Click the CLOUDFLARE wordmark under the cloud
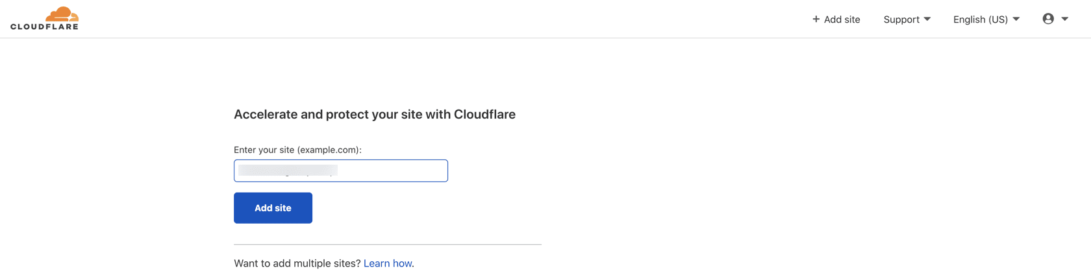Image resolution: width=1091 pixels, height=280 pixels. tap(44, 27)
